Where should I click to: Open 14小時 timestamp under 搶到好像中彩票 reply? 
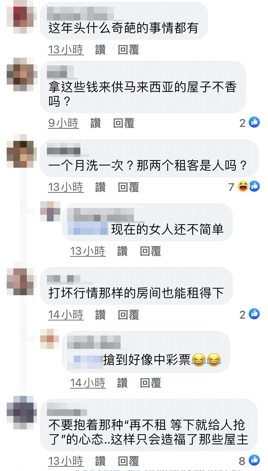[88, 382]
